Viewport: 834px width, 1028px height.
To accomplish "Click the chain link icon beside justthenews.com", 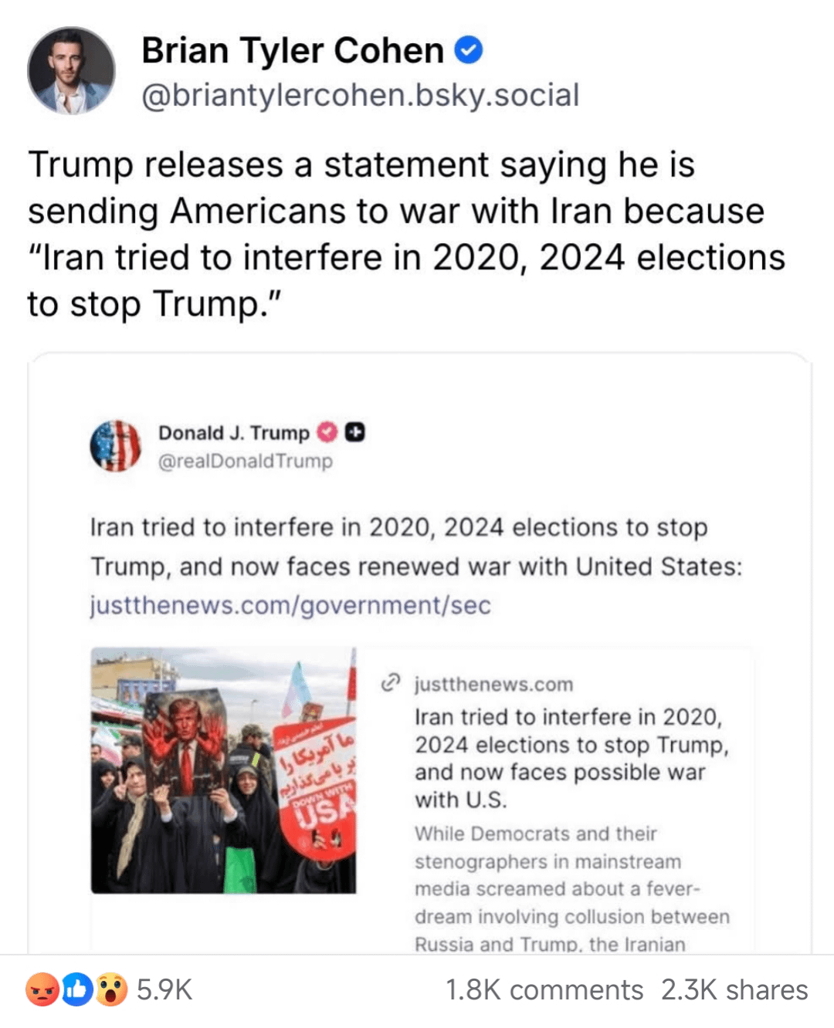I will [392, 683].
